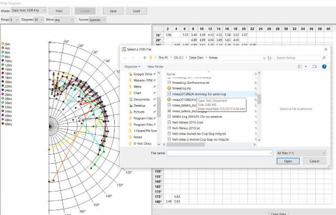
Task: Click OS (C:) in the address breadcrumb
Action: [179, 58]
